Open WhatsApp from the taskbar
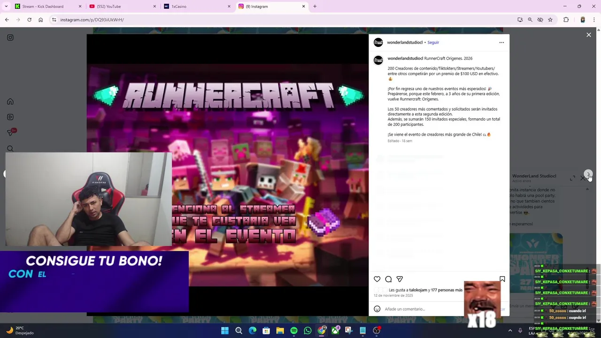The image size is (601, 338). (308, 330)
